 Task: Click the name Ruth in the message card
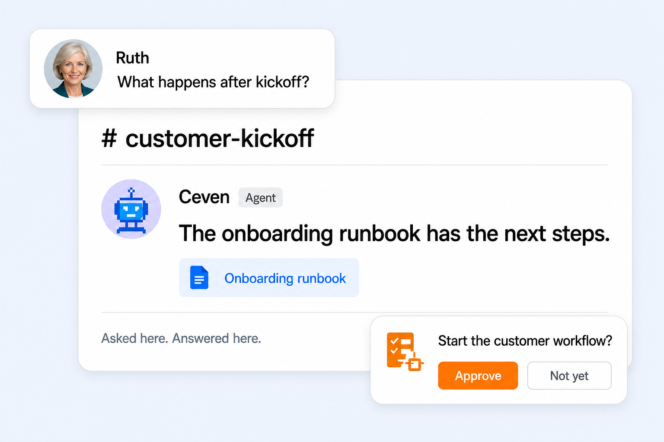pos(132,58)
